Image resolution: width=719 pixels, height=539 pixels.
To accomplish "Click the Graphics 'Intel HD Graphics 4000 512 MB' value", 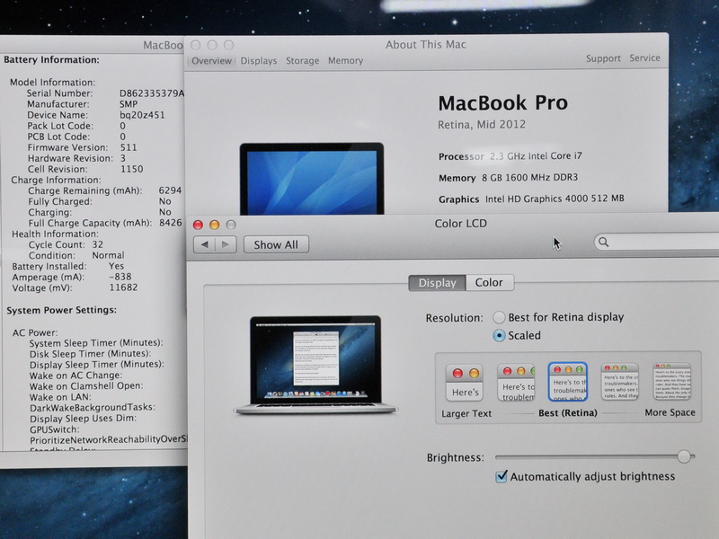I will [555, 199].
